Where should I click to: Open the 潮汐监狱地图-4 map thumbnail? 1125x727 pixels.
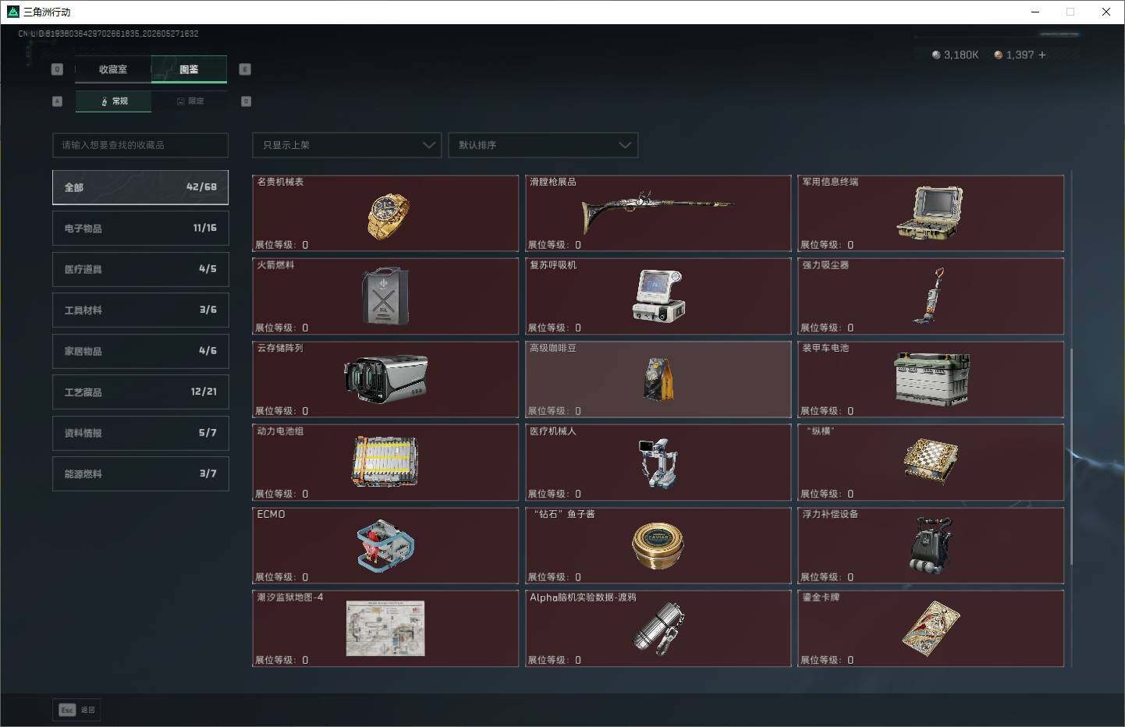tap(385, 628)
